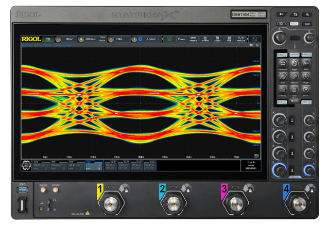Open the orange H horizontal timebase icon

[x=58, y=39]
